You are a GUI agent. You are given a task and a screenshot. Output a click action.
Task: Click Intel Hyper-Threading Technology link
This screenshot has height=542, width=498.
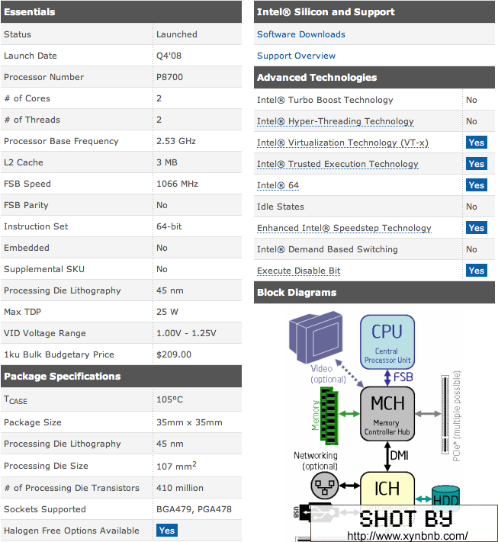[335, 121]
